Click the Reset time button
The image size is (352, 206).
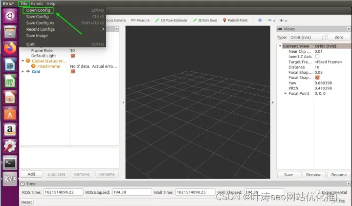coord(27,202)
